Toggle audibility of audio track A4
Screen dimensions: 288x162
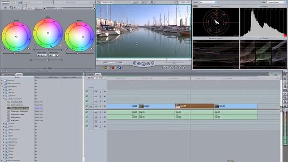coord(87,126)
